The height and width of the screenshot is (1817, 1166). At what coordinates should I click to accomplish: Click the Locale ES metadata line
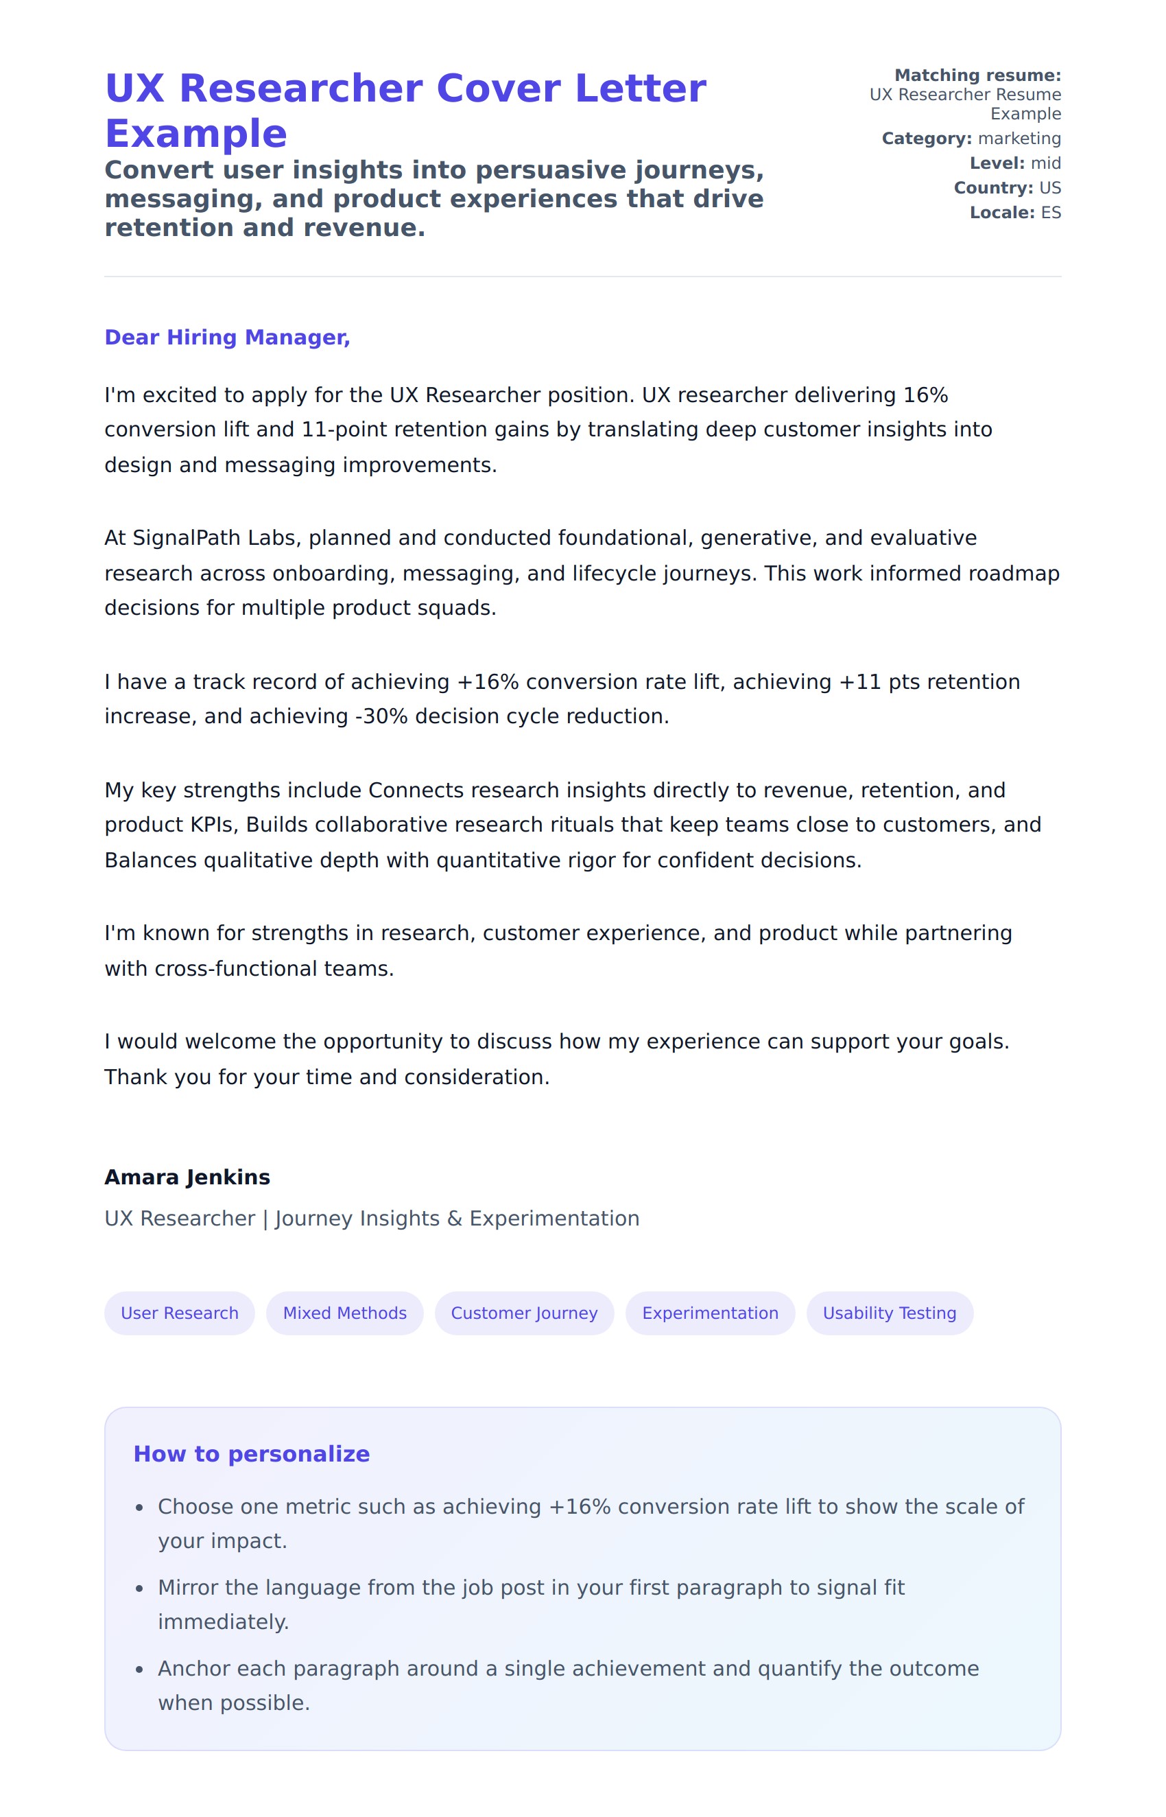[x=1014, y=213]
